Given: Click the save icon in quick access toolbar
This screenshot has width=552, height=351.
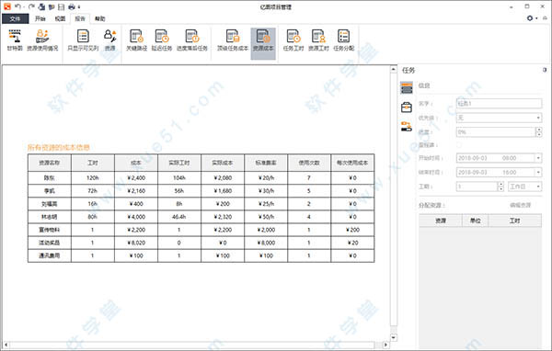Looking at the screenshot, I should click(61, 6).
